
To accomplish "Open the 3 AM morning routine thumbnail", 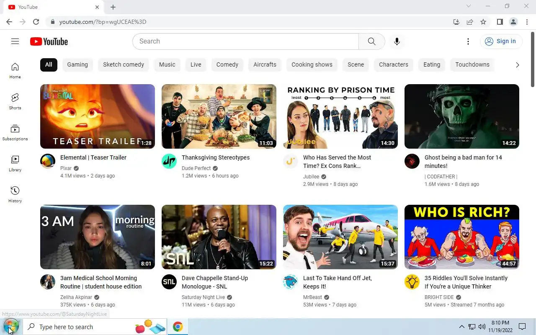I will pos(98,237).
